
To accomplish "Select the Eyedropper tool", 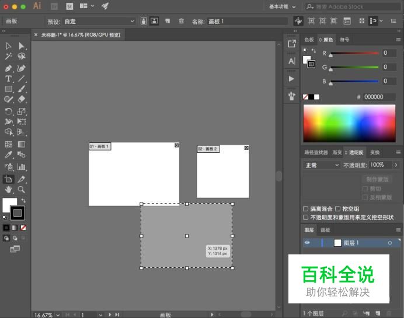I will coord(8,155).
